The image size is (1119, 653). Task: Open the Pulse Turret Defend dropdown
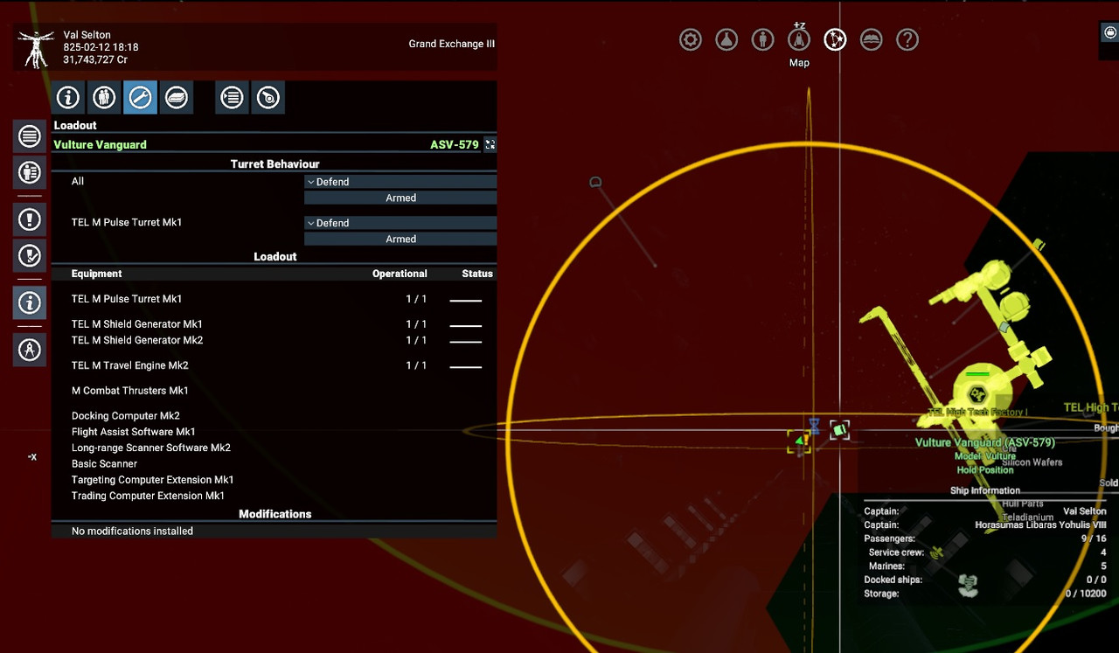click(x=400, y=223)
